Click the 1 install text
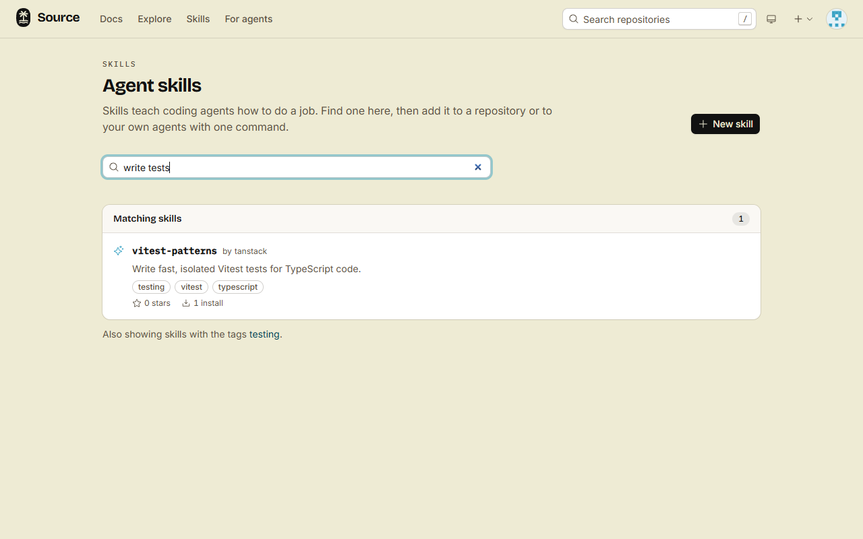The width and height of the screenshot is (863, 539). (208, 303)
